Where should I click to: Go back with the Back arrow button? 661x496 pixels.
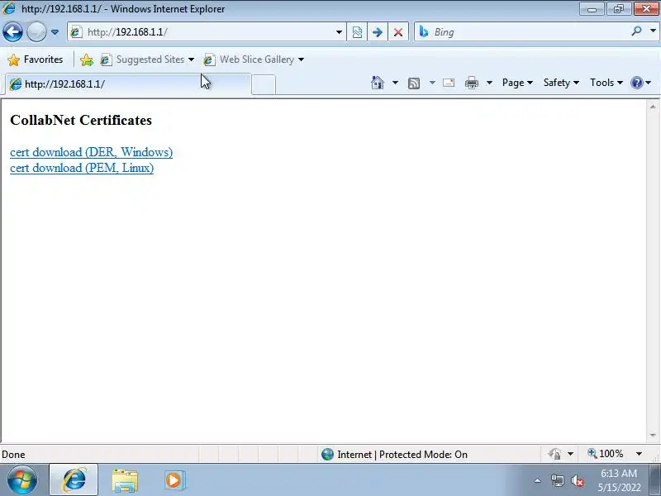[x=12, y=32]
